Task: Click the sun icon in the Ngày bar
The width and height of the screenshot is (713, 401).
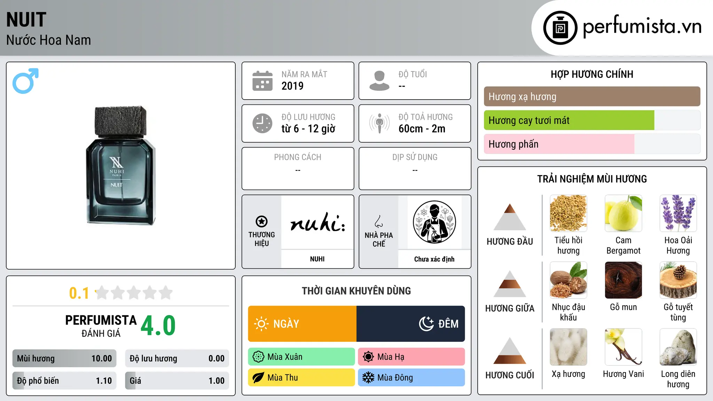Action: (x=261, y=324)
